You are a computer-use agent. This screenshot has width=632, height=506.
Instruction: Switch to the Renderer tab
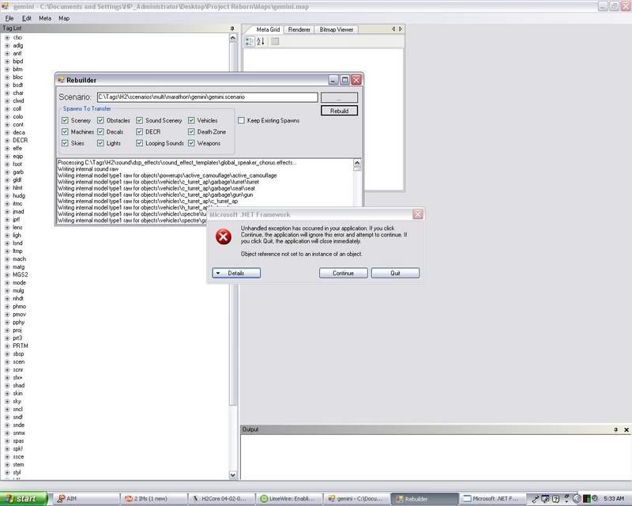(x=299, y=29)
